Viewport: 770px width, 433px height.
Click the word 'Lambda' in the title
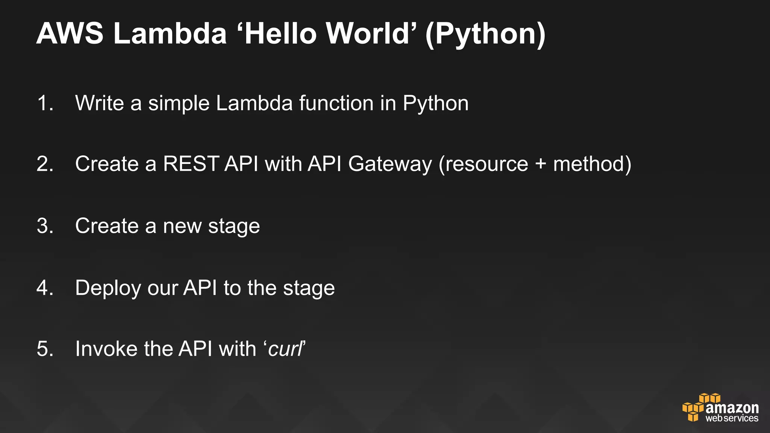170,34
